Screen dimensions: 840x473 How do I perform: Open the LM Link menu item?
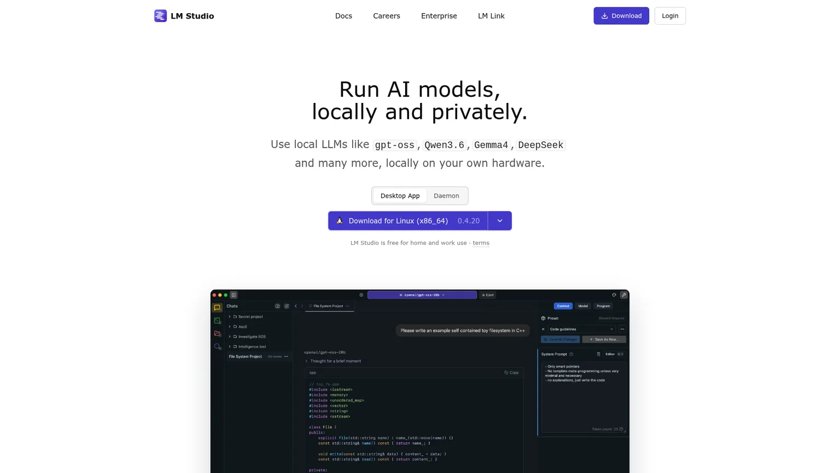click(x=491, y=16)
